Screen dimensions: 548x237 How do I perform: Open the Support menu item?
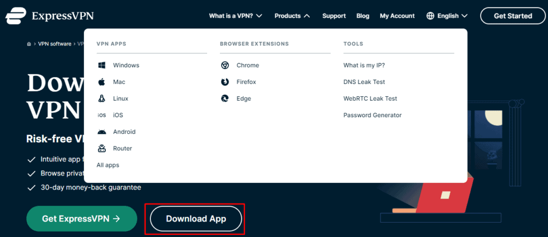pos(334,16)
